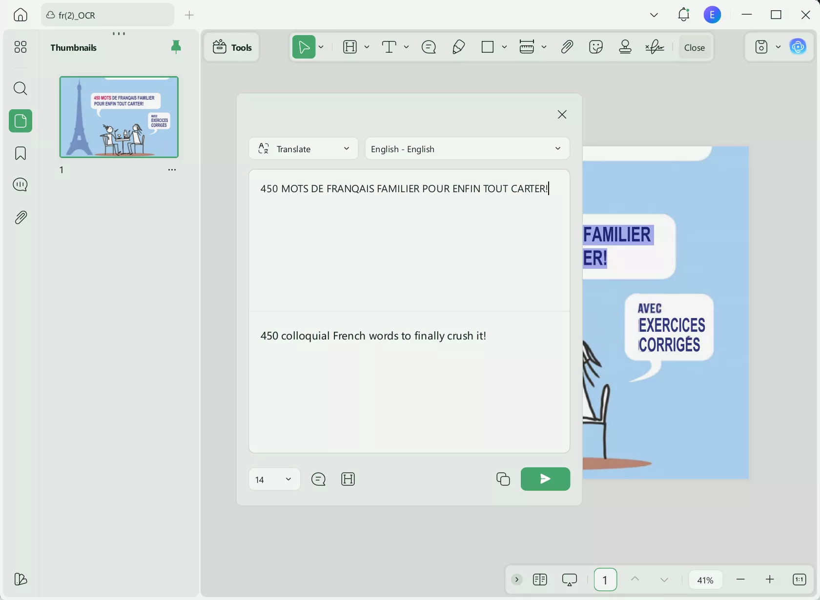The height and width of the screenshot is (600, 820).
Task: Toggle the thumbnails panel pin
Action: tap(176, 47)
